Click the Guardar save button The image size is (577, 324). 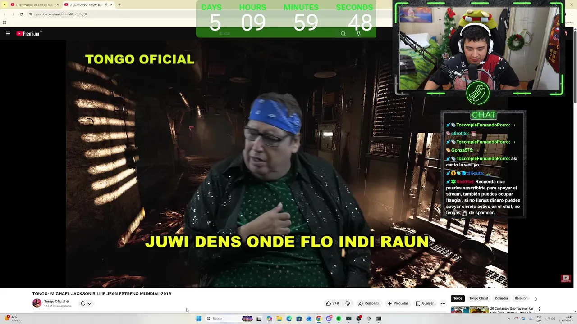(425, 303)
